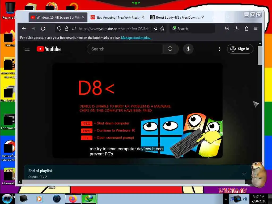Close the Stay Amazing tab
This screenshot has width=272, height=204.
[143, 17]
